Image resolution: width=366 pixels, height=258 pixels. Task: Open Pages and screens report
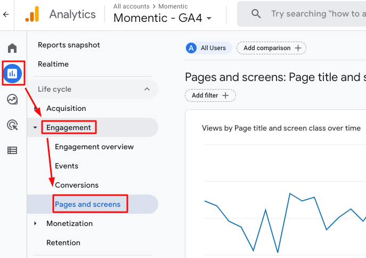point(87,204)
